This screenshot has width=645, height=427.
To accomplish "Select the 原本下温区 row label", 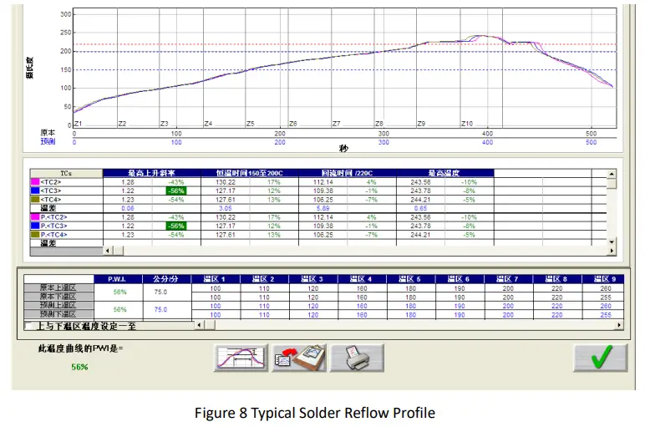I will click(58, 297).
